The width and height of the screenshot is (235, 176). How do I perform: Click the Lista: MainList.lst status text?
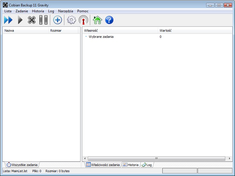pyautogui.click(x=15, y=171)
